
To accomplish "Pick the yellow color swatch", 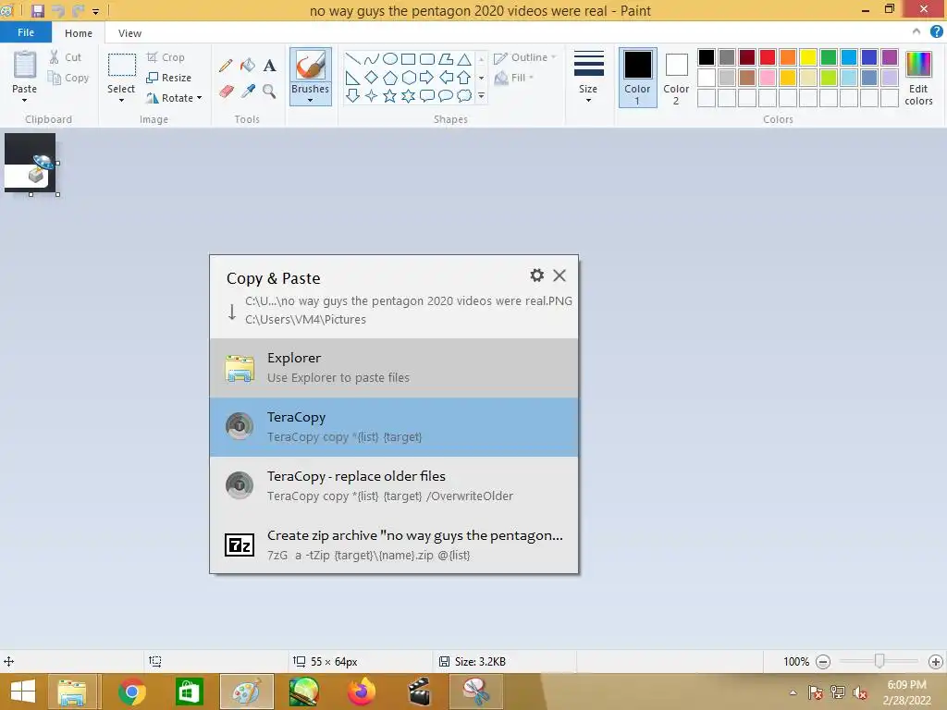I will coord(808,57).
